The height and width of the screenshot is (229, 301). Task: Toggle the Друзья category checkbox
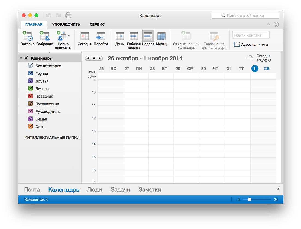tap(31, 81)
